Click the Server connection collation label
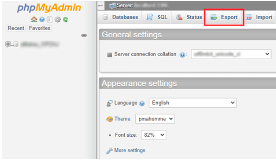This screenshot has width=276, height=160. 145,54
